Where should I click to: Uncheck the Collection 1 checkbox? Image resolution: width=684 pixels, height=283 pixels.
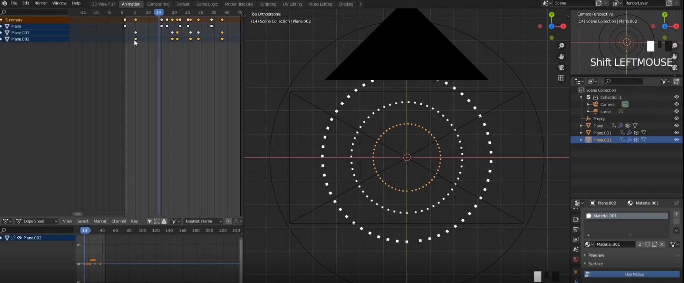coord(588,97)
